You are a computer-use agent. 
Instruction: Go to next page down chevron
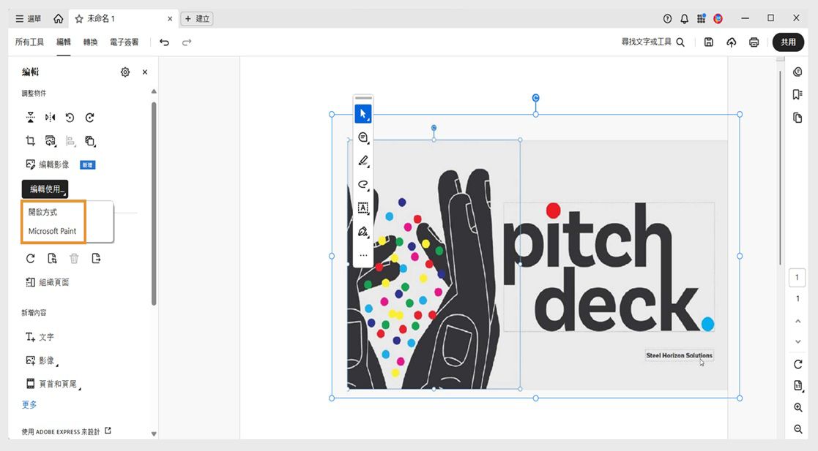[x=797, y=341]
